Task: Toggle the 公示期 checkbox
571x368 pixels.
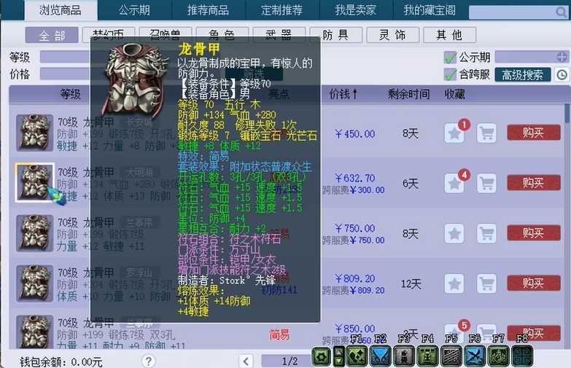Action: [x=450, y=57]
